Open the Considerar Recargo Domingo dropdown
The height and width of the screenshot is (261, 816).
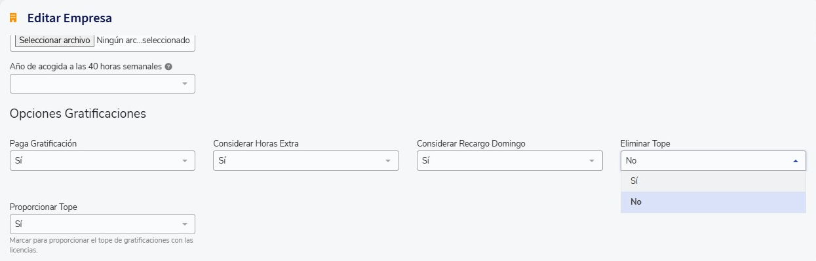510,160
